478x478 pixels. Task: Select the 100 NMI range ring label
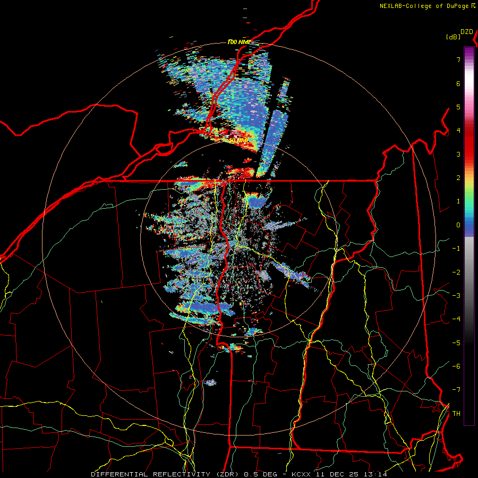pos(238,42)
